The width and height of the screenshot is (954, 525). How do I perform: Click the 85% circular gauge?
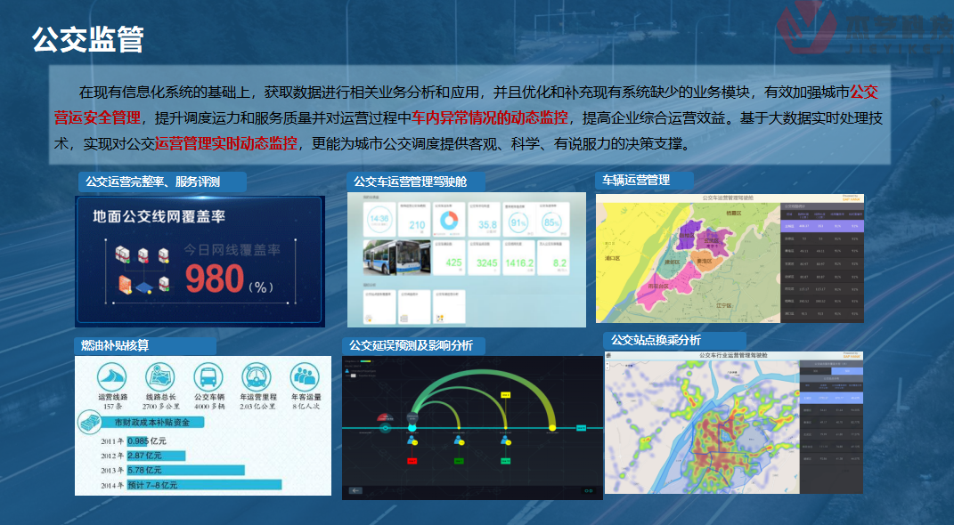[553, 222]
